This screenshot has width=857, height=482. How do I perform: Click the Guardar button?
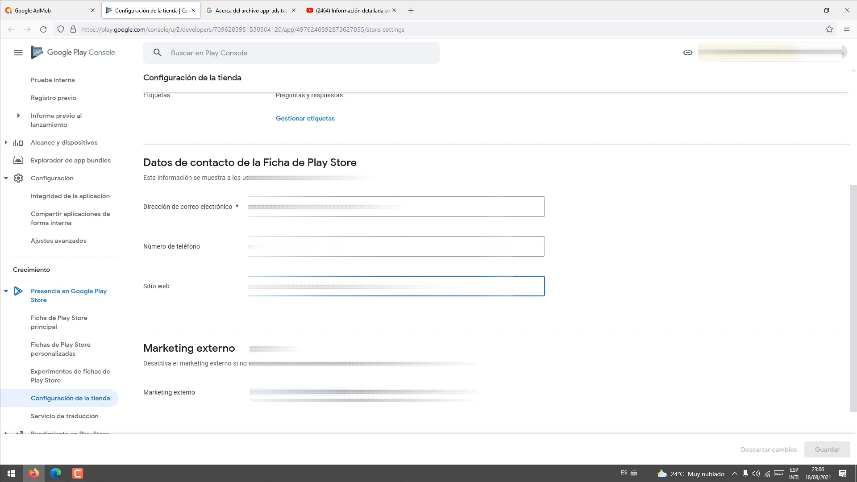[x=827, y=449]
